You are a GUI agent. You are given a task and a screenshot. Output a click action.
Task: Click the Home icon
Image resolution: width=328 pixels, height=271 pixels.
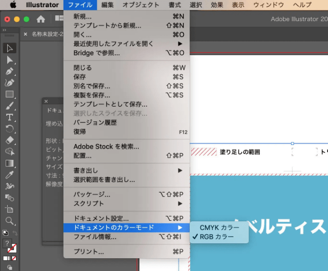40,19
